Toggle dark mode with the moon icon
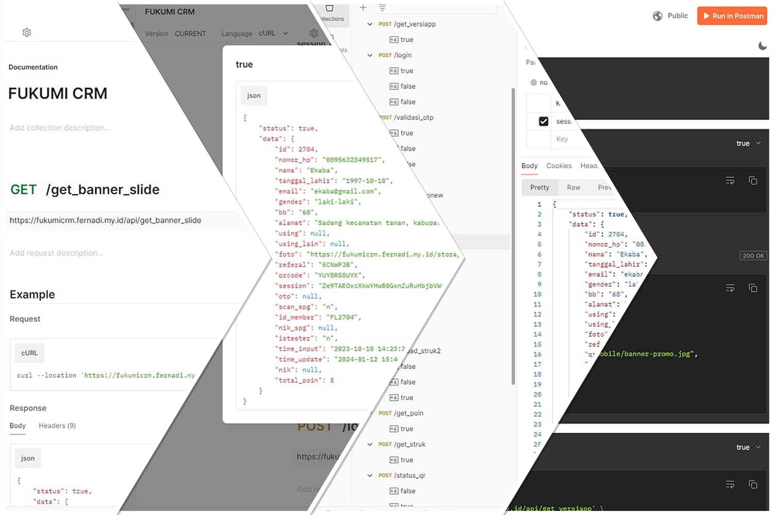 (762, 46)
